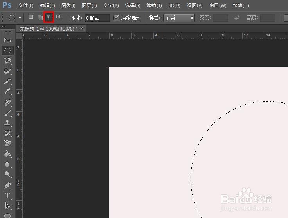Select the Horizontal Type tool
The image size is (288, 218).
click(7, 196)
